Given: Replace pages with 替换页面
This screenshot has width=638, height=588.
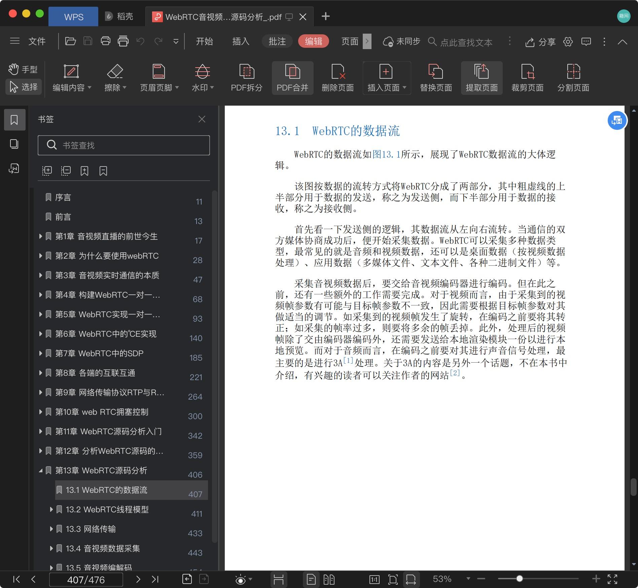Looking at the screenshot, I should pyautogui.click(x=436, y=78).
